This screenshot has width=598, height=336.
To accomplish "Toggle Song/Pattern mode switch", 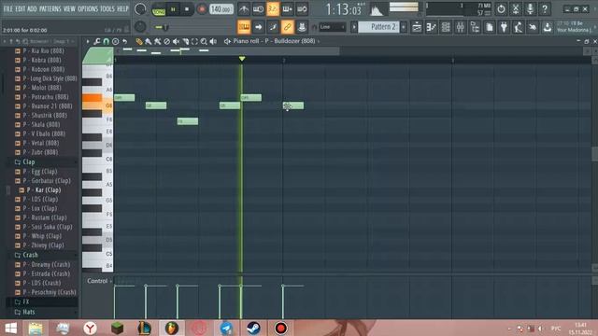I will tap(158, 9).
